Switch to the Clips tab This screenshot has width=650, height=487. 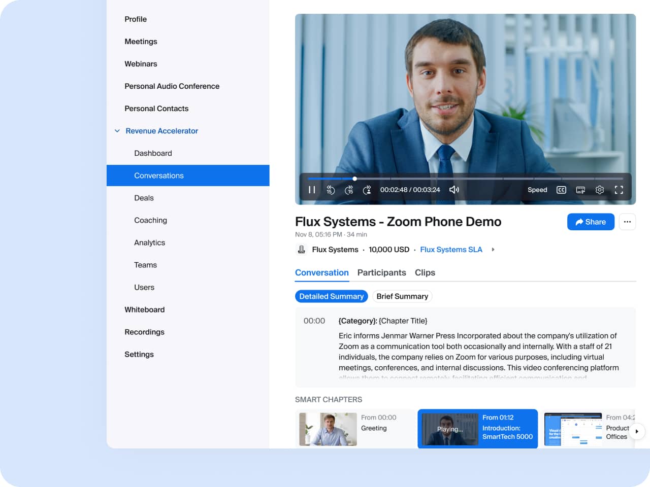425,272
